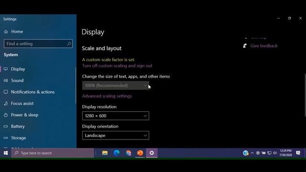Switch to PowerPoint in taskbar
Screen dimensions: 306x172
point(140,153)
